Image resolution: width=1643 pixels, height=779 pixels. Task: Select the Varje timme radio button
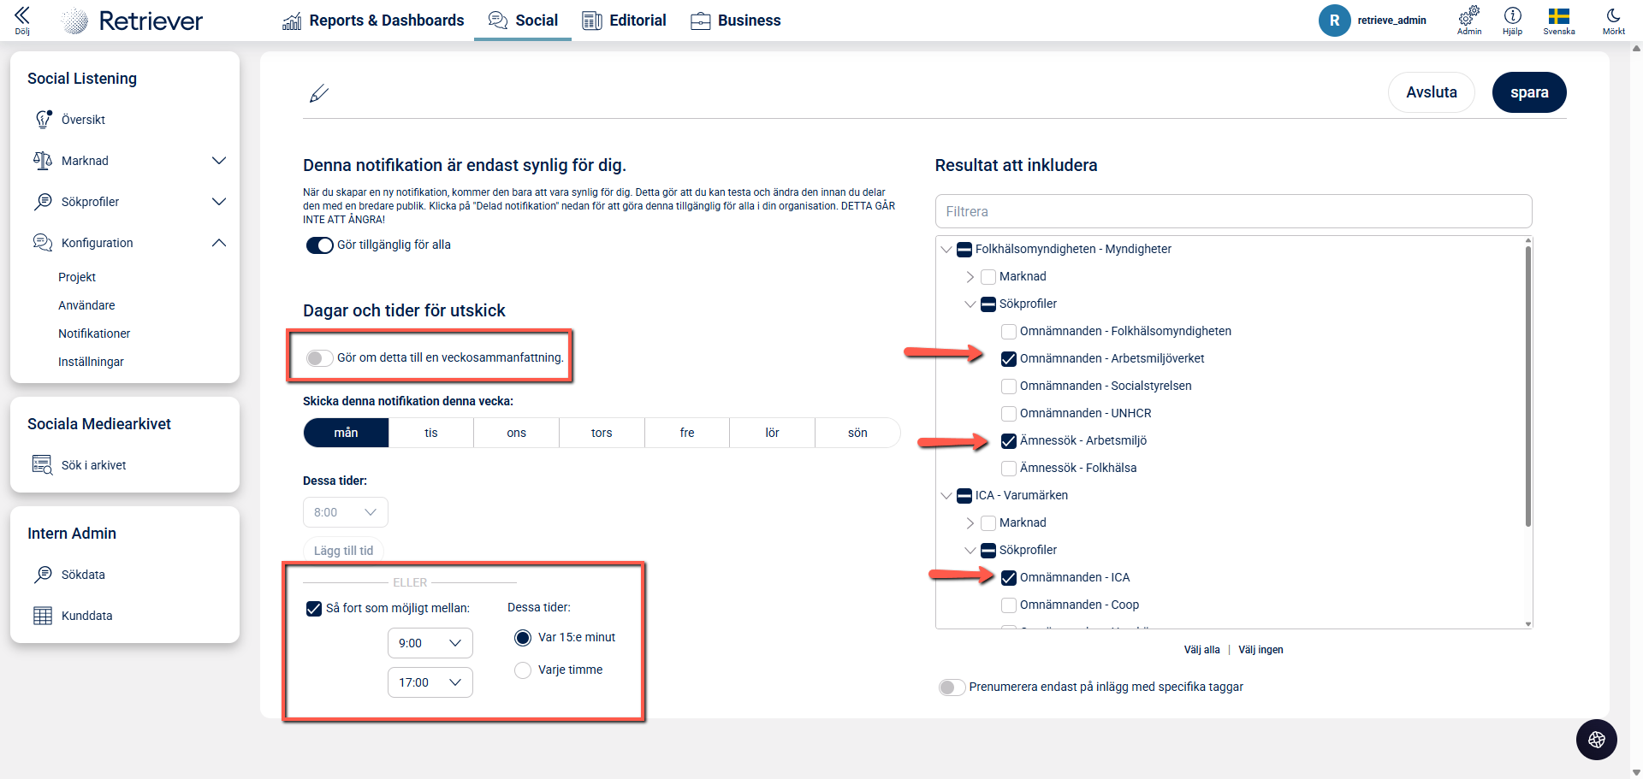523,670
